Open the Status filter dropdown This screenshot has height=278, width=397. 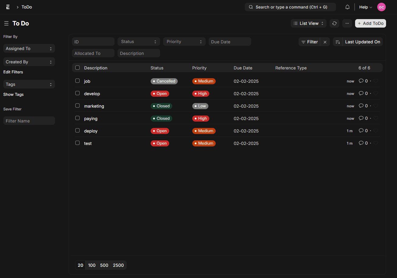click(139, 42)
